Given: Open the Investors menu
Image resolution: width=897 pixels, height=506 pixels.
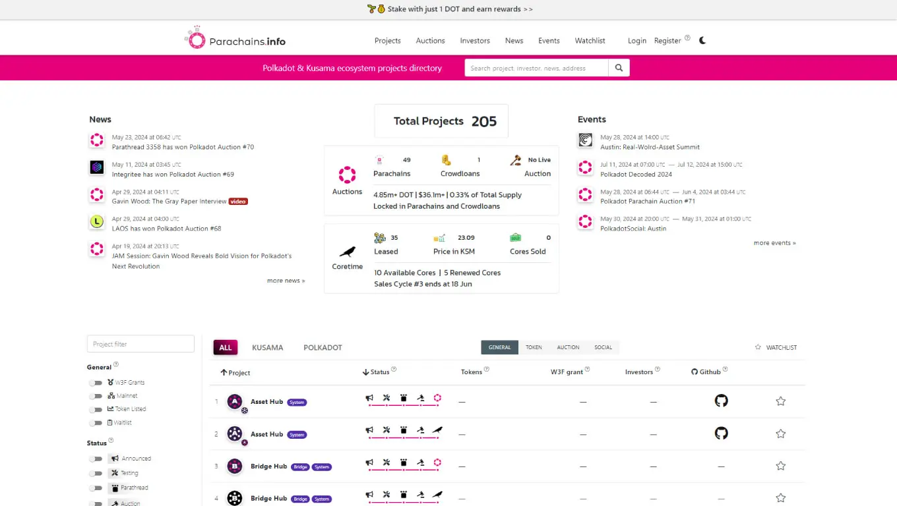Looking at the screenshot, I should coord(475,41).
